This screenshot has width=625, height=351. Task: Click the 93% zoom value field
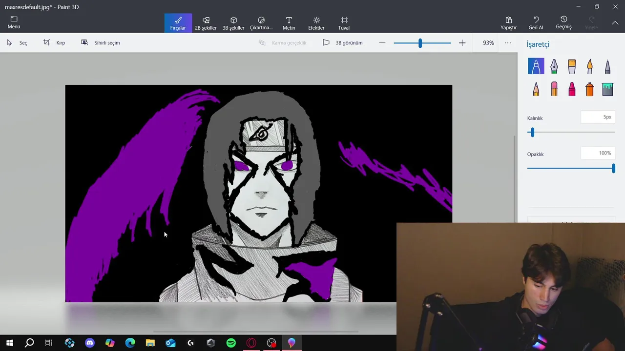[x=488, y=43]
